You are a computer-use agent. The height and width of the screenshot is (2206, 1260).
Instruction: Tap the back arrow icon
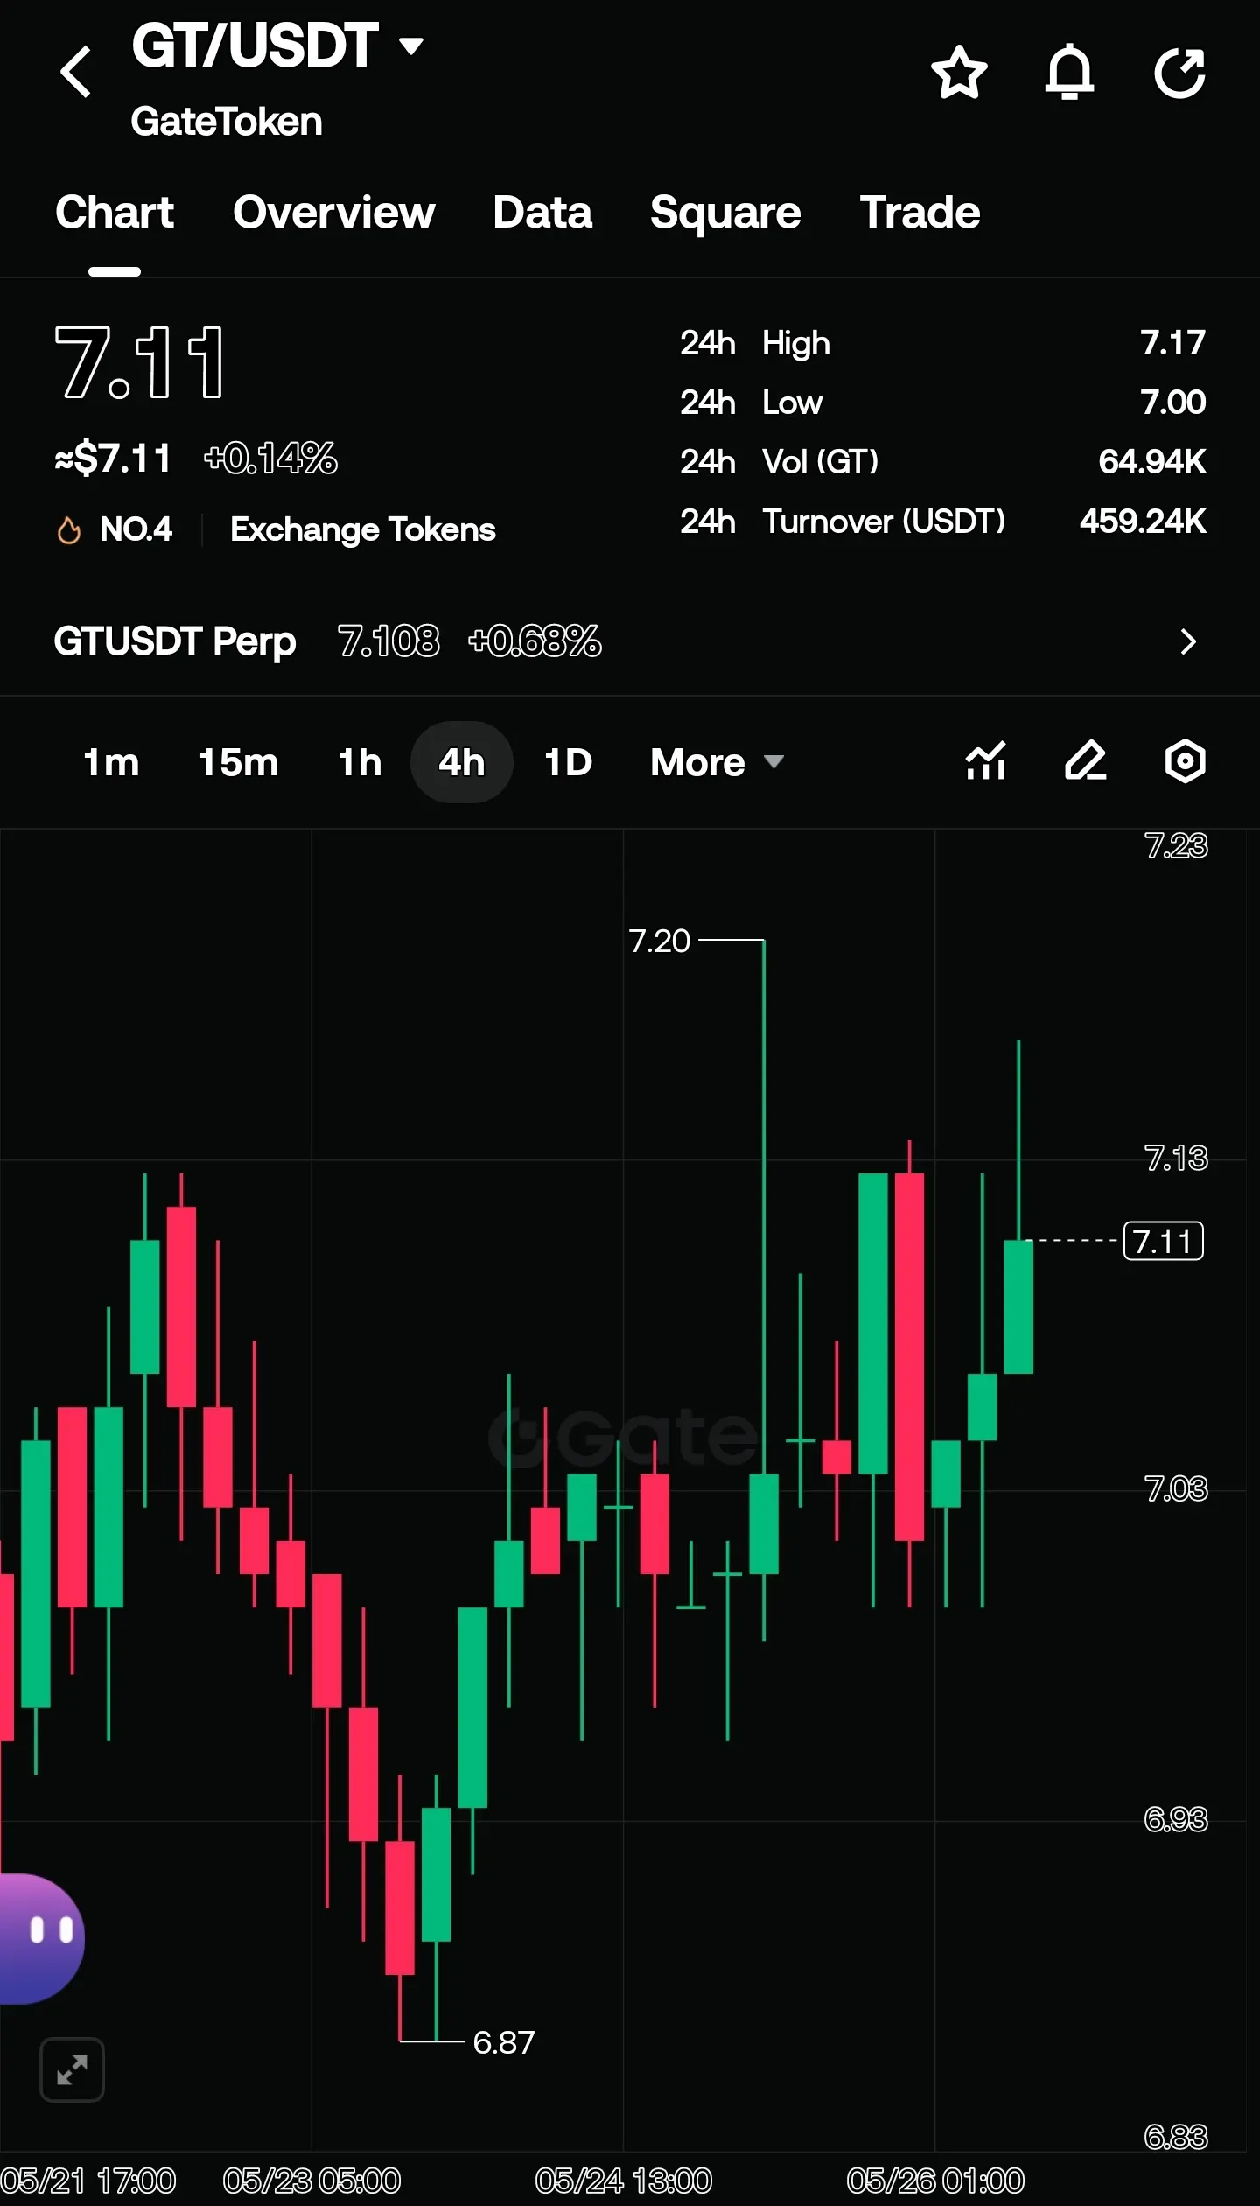tap(76, 72)
